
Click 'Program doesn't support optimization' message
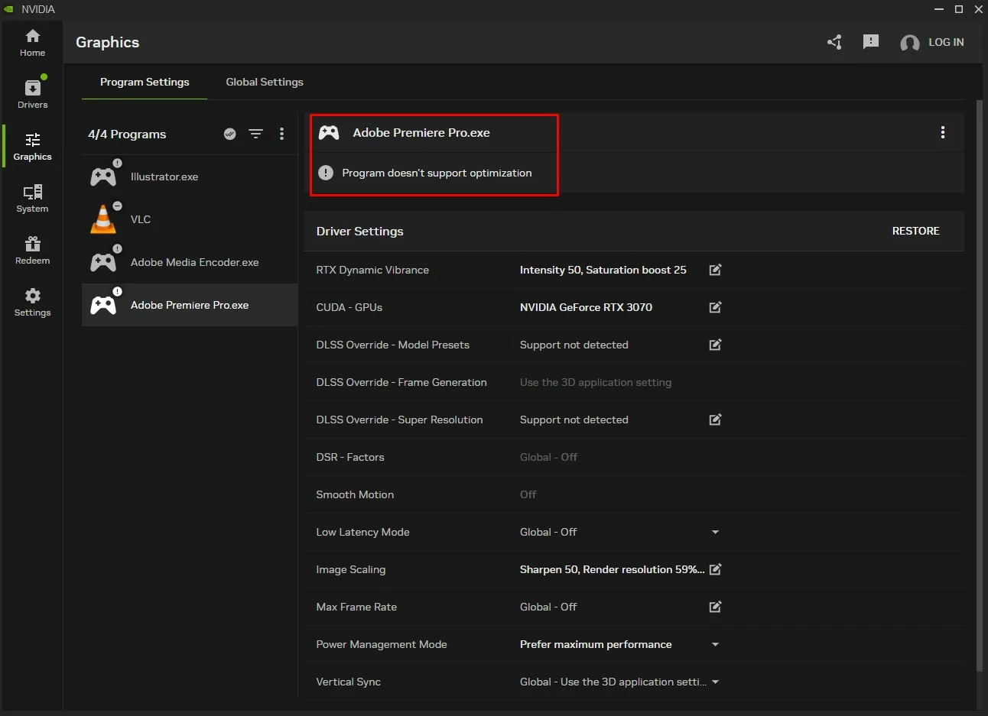click(437, 173)
